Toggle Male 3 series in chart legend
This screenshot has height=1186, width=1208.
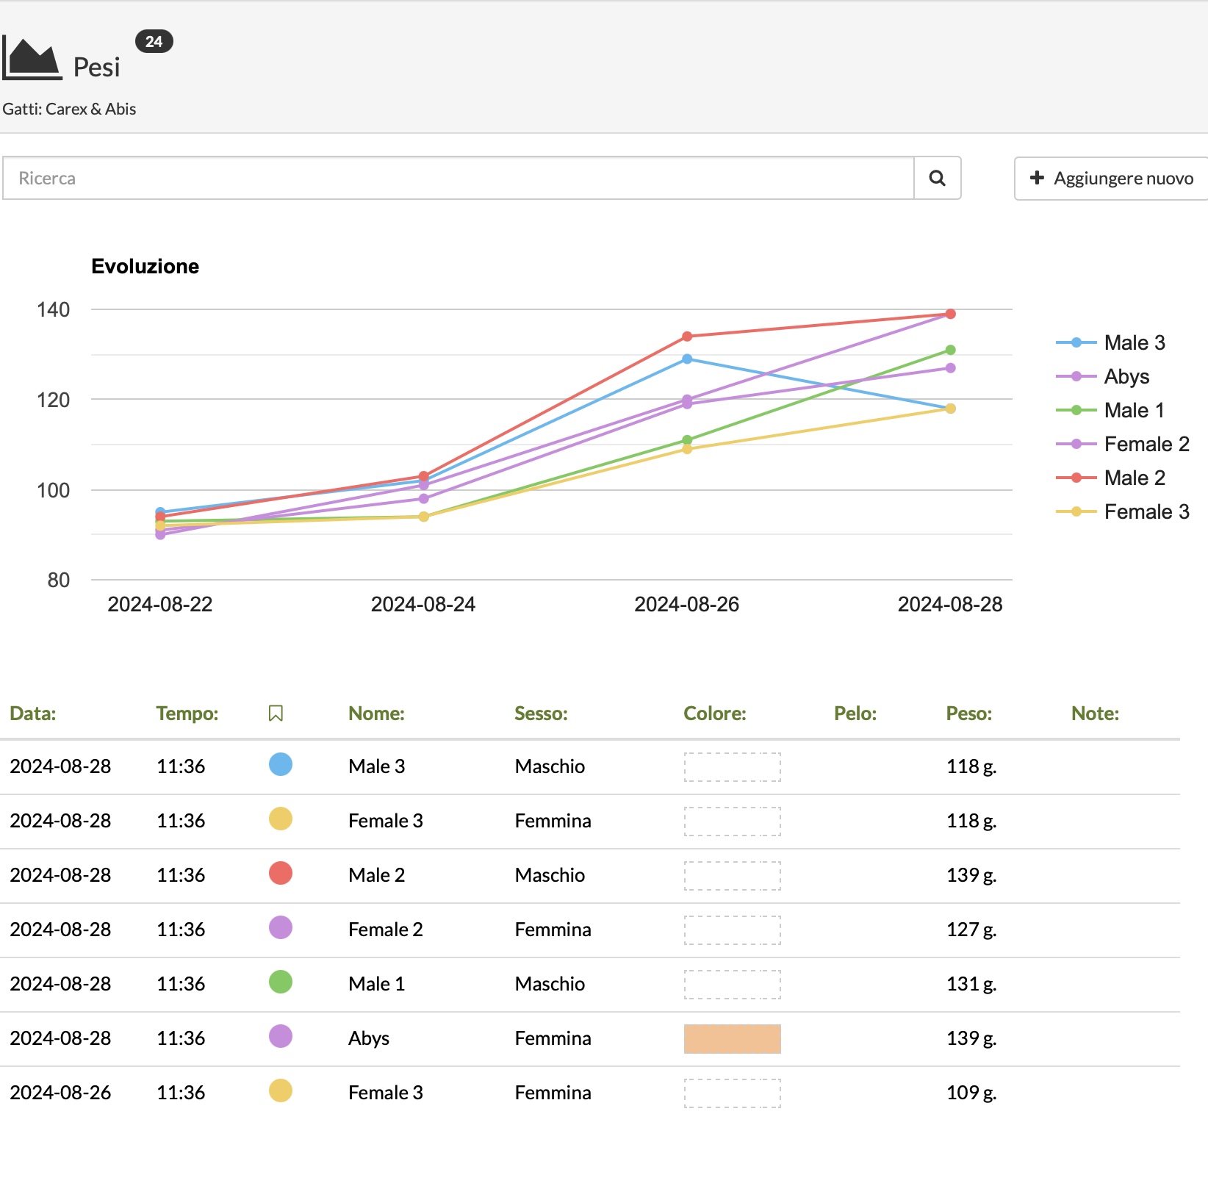(1111, 342)
